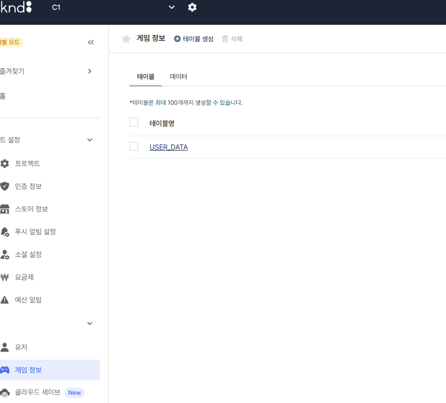Select 소셜 설정 label in sidebar
This screenshot has height=403, width=446.
28,254
